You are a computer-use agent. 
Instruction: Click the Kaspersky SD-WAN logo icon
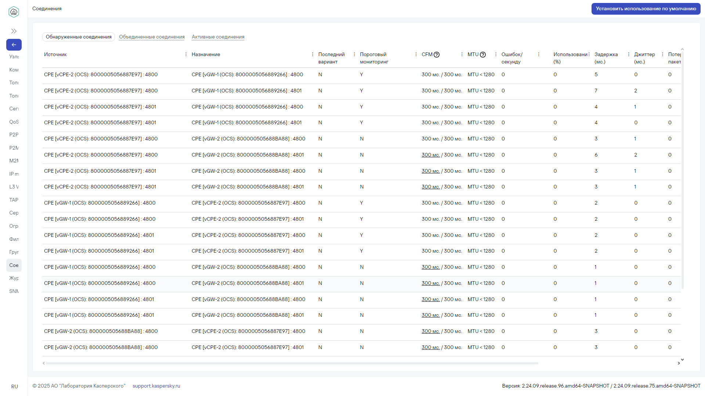[14, 12]
